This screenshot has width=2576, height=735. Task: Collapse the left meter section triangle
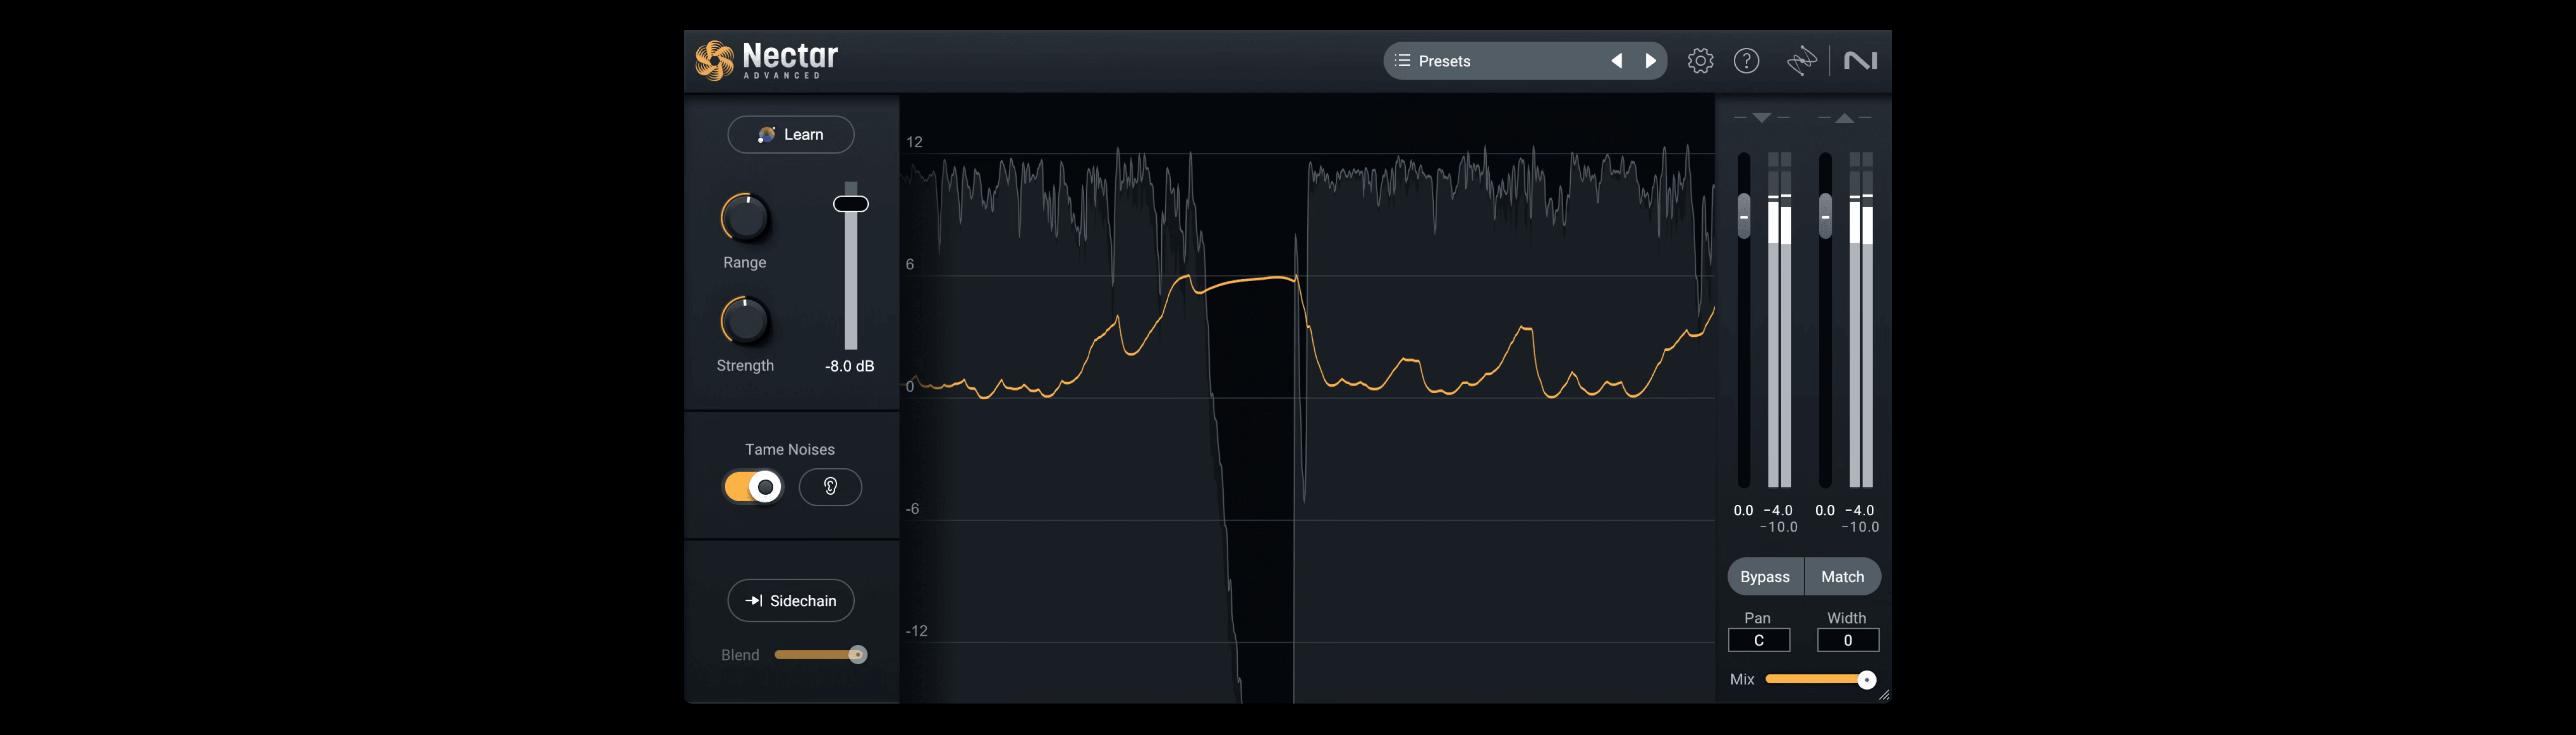pos(1762,117)
